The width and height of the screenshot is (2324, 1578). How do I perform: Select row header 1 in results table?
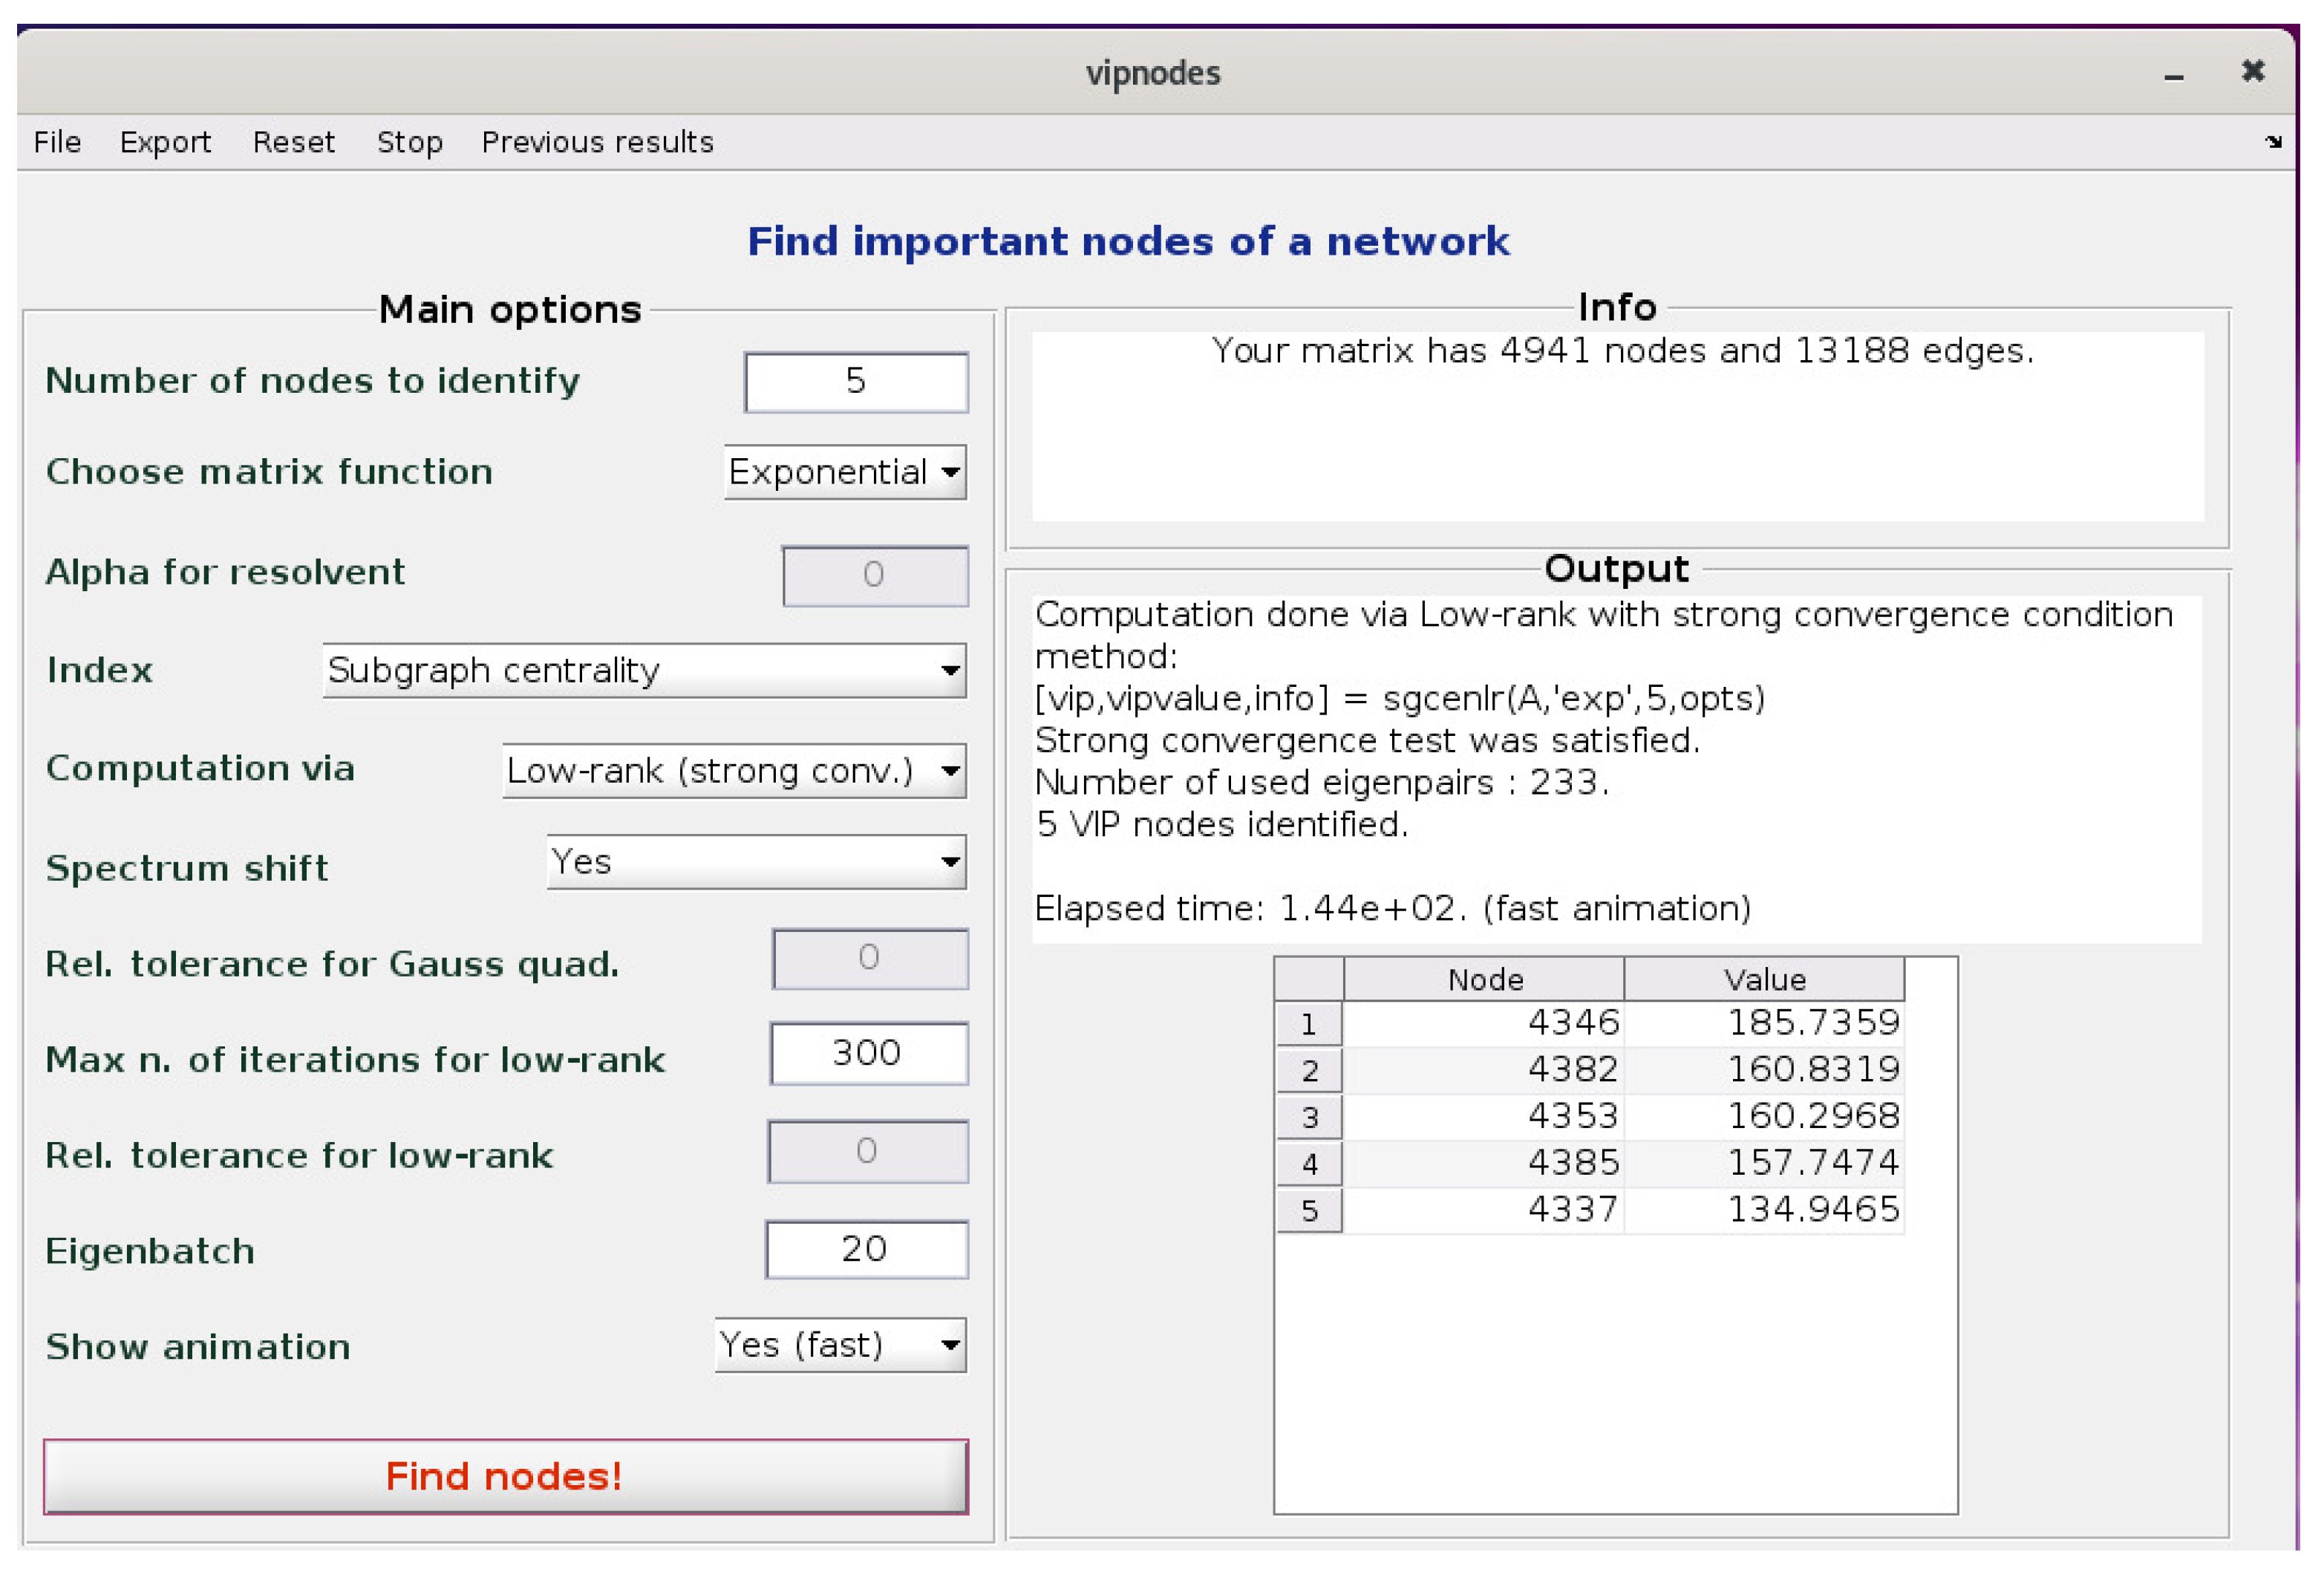tap(1309, 1024)
